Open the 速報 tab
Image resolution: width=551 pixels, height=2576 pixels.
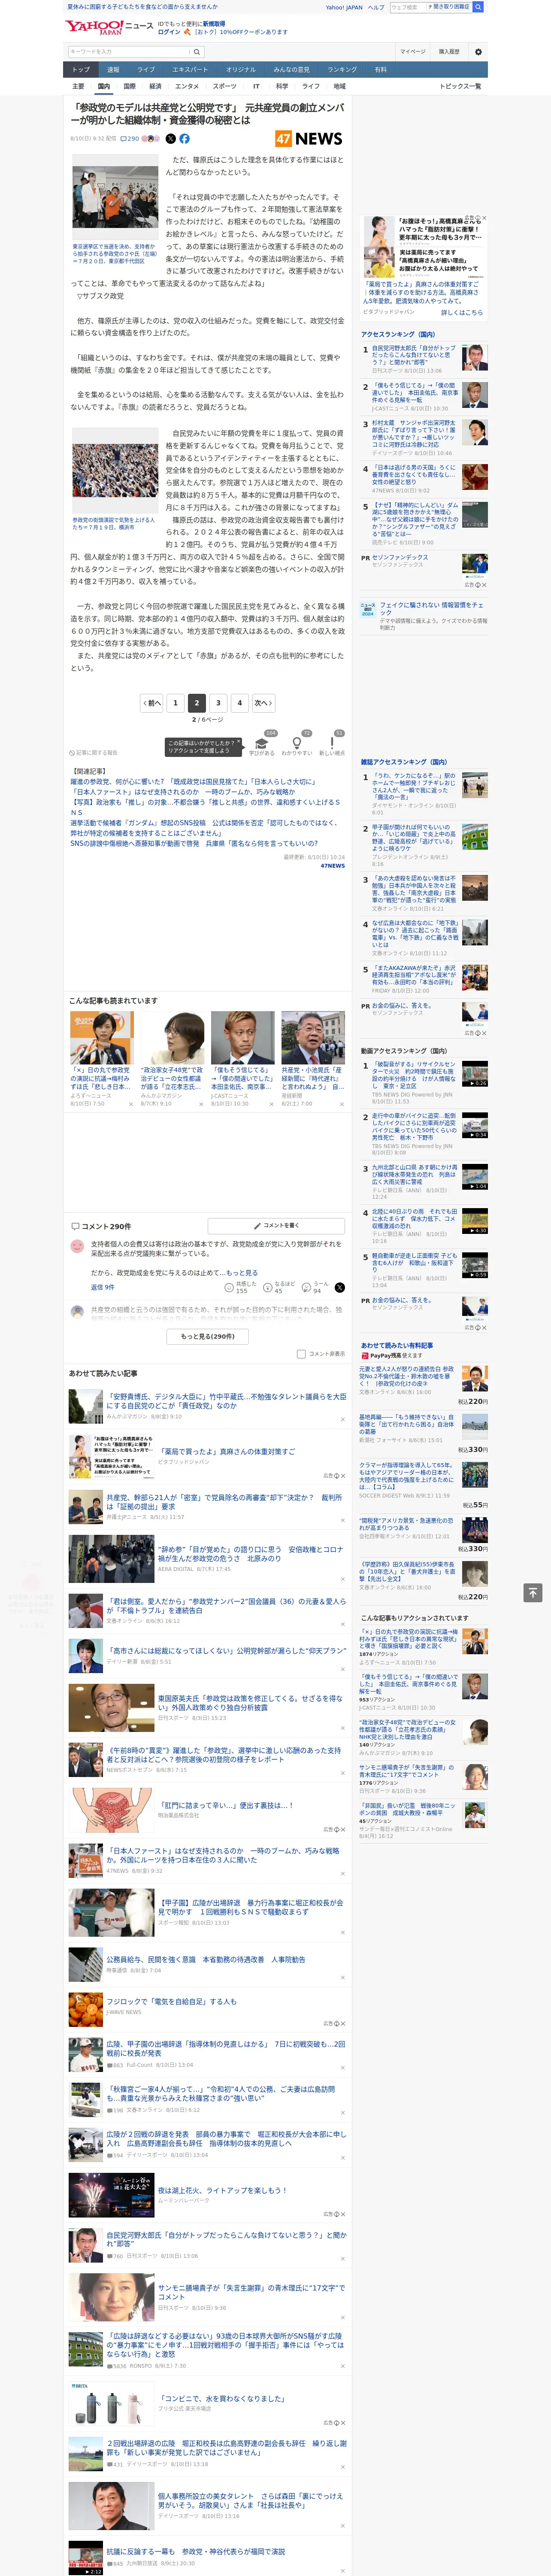[113, 70]
